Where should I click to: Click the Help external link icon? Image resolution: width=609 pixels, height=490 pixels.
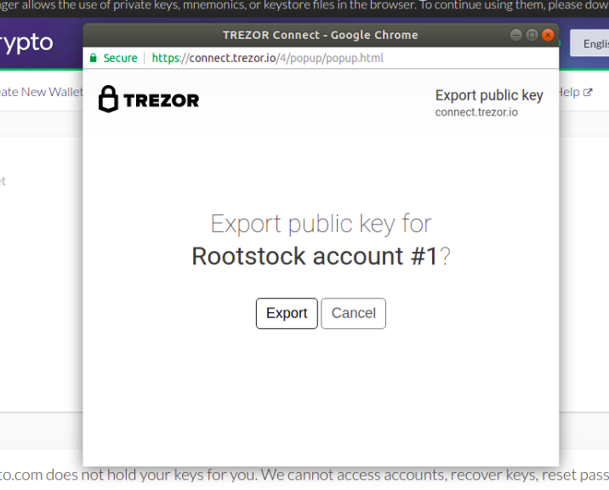click(588, 93)
